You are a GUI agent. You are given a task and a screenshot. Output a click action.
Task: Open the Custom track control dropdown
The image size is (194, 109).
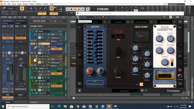tap(62, 21)
